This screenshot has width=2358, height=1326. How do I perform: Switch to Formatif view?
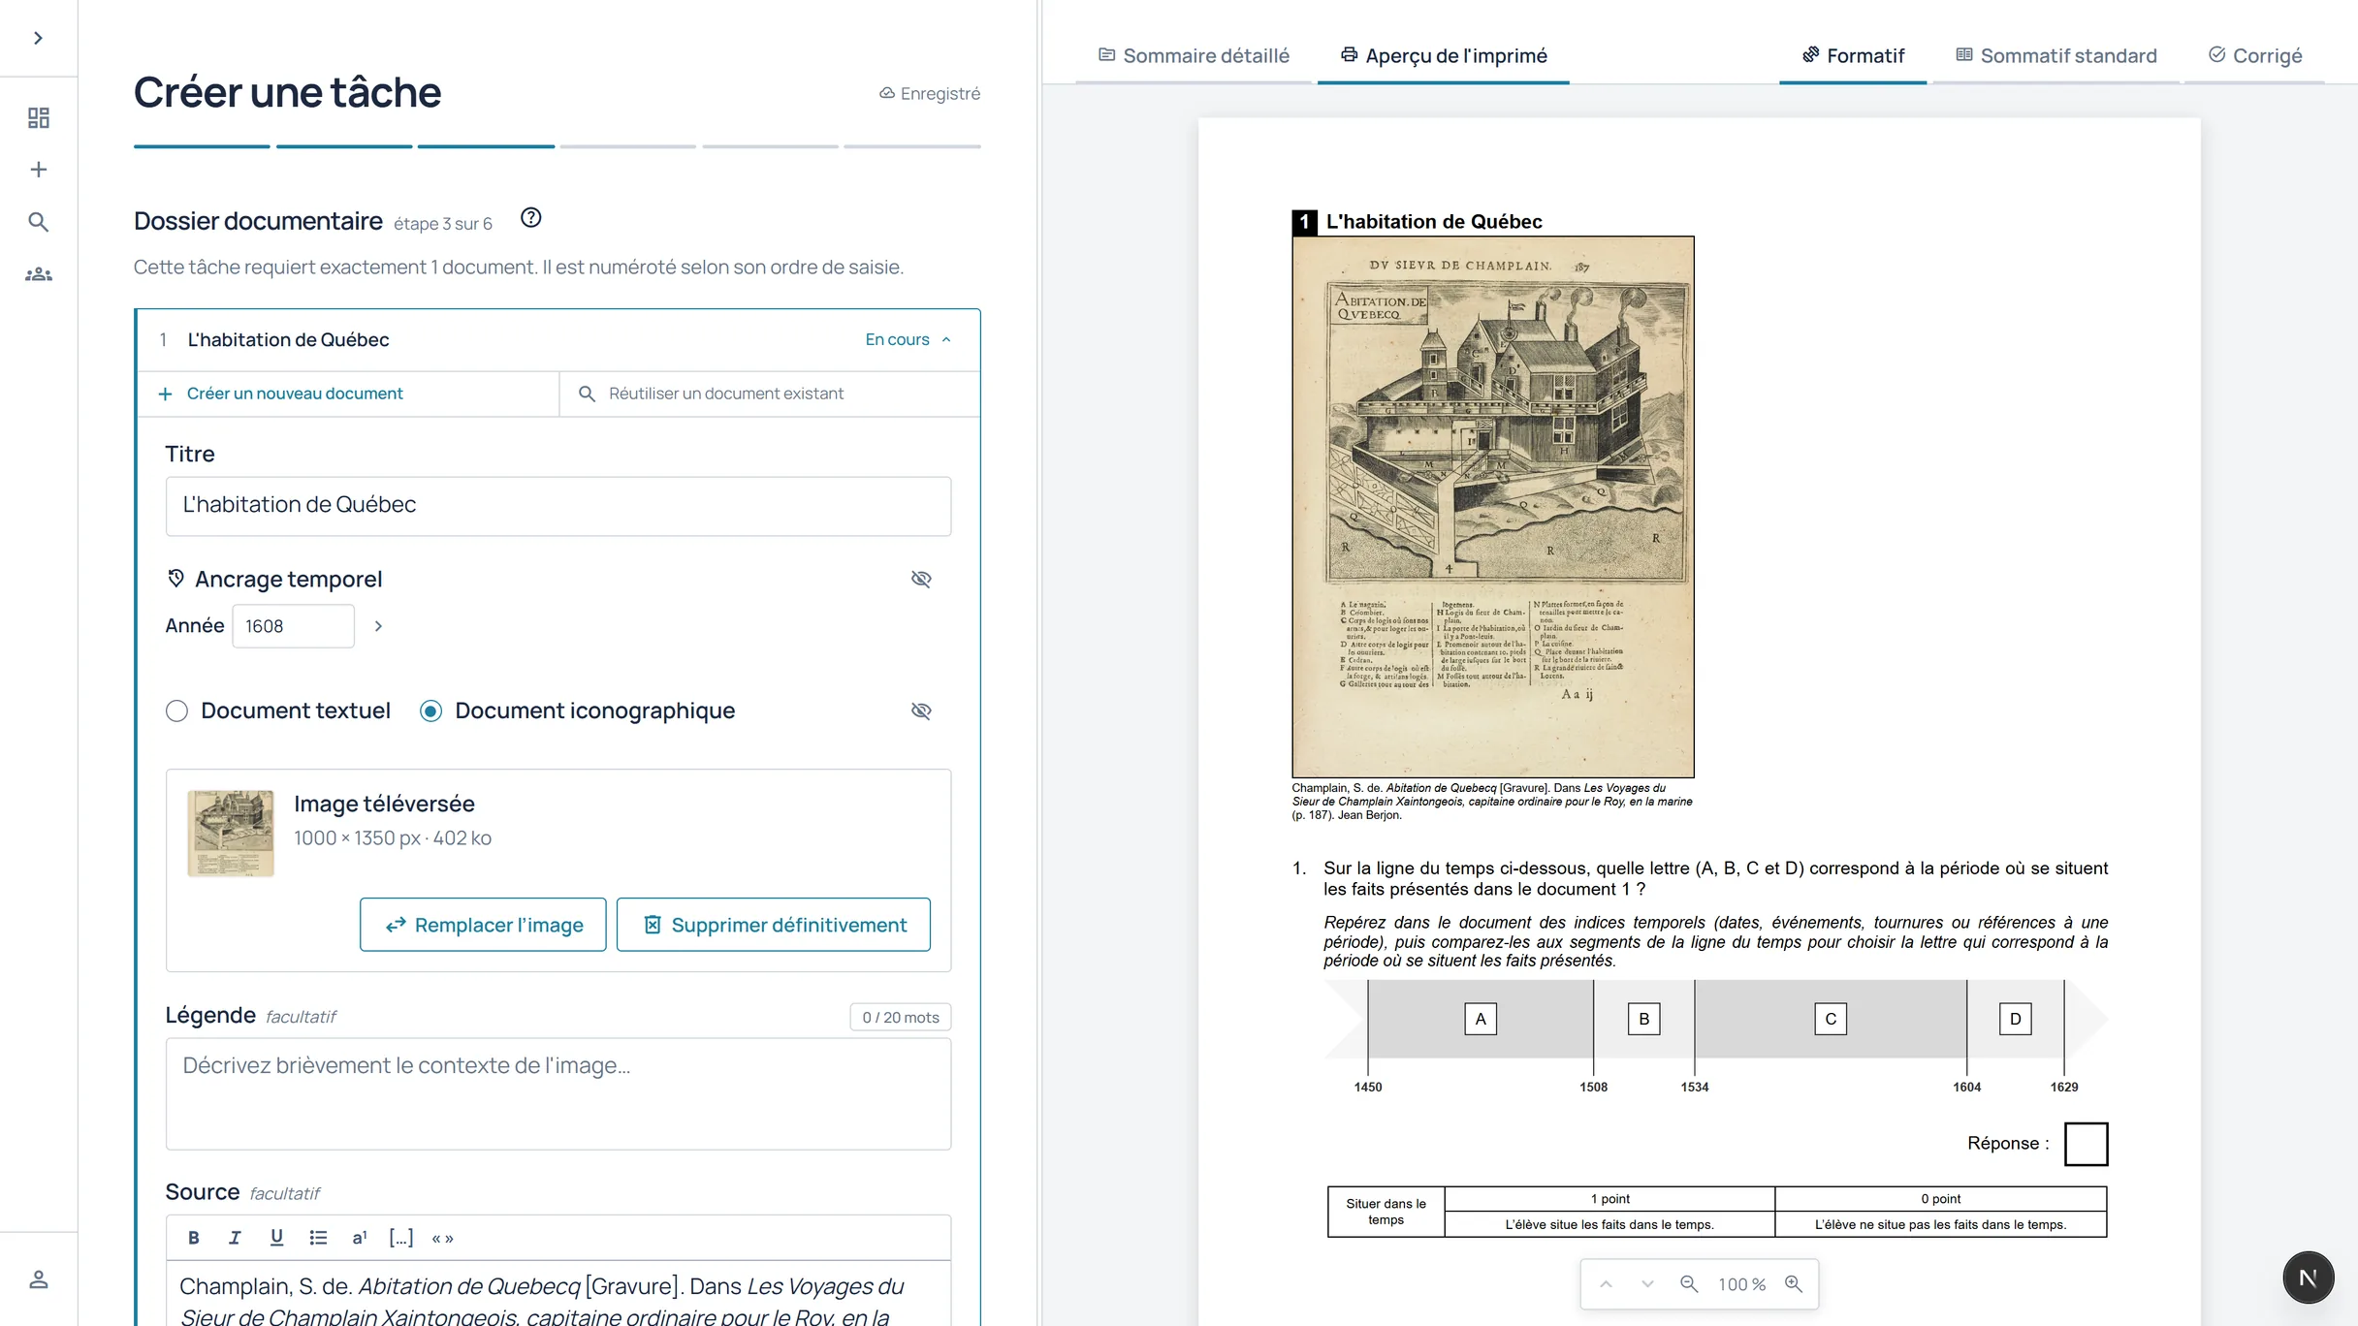[1853, 55]
